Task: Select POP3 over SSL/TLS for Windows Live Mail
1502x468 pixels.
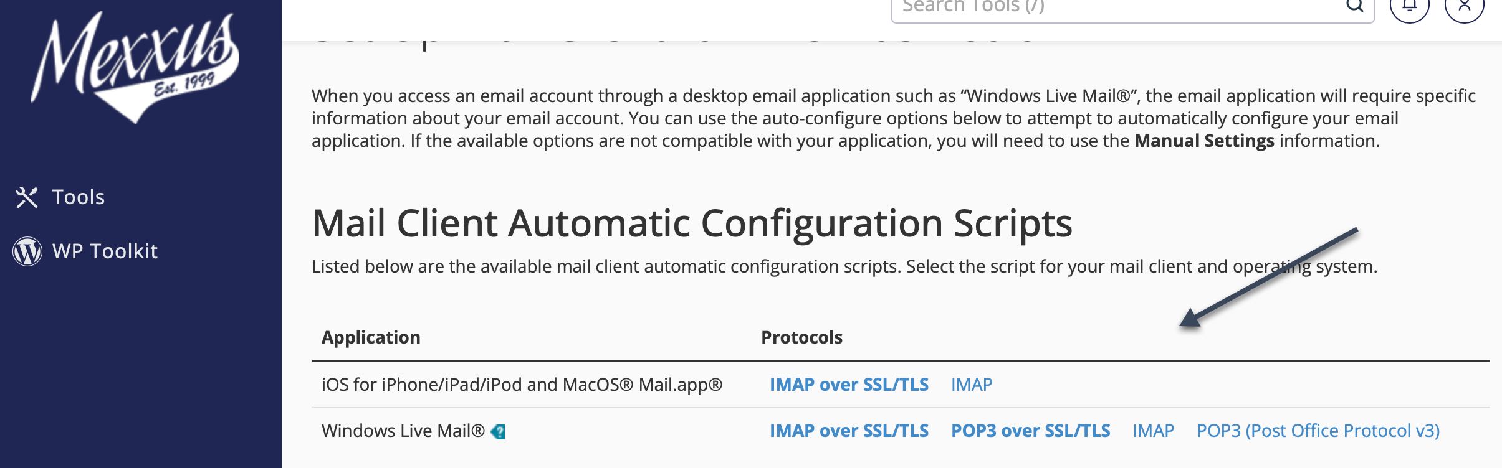Action: (x=1030, y=431)
